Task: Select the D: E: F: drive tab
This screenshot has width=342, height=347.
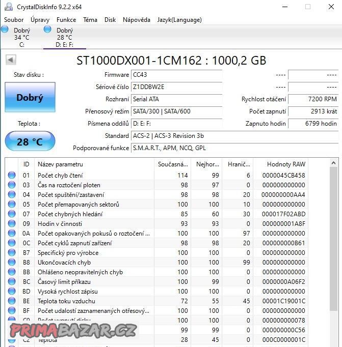Action: tap(65, 37)
